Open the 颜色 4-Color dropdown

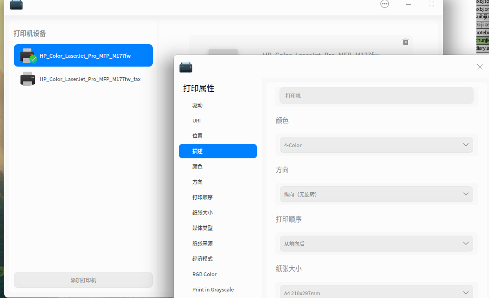(x=376, y=145)
